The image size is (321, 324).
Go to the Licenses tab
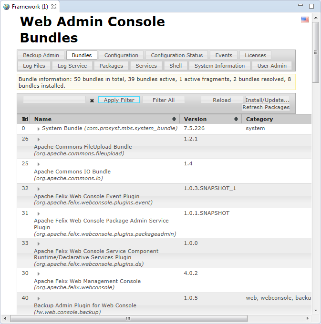tap(255, 55)
